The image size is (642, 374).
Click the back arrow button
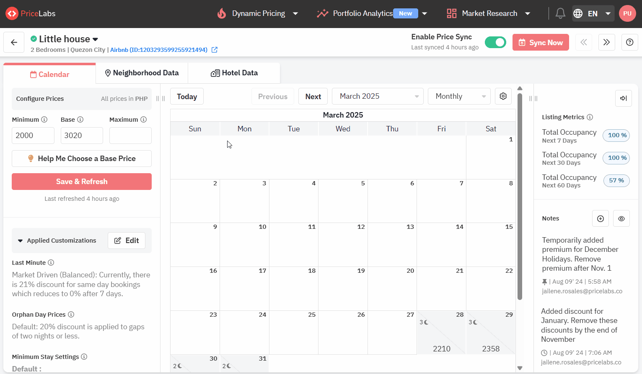(x=14, y=42)
